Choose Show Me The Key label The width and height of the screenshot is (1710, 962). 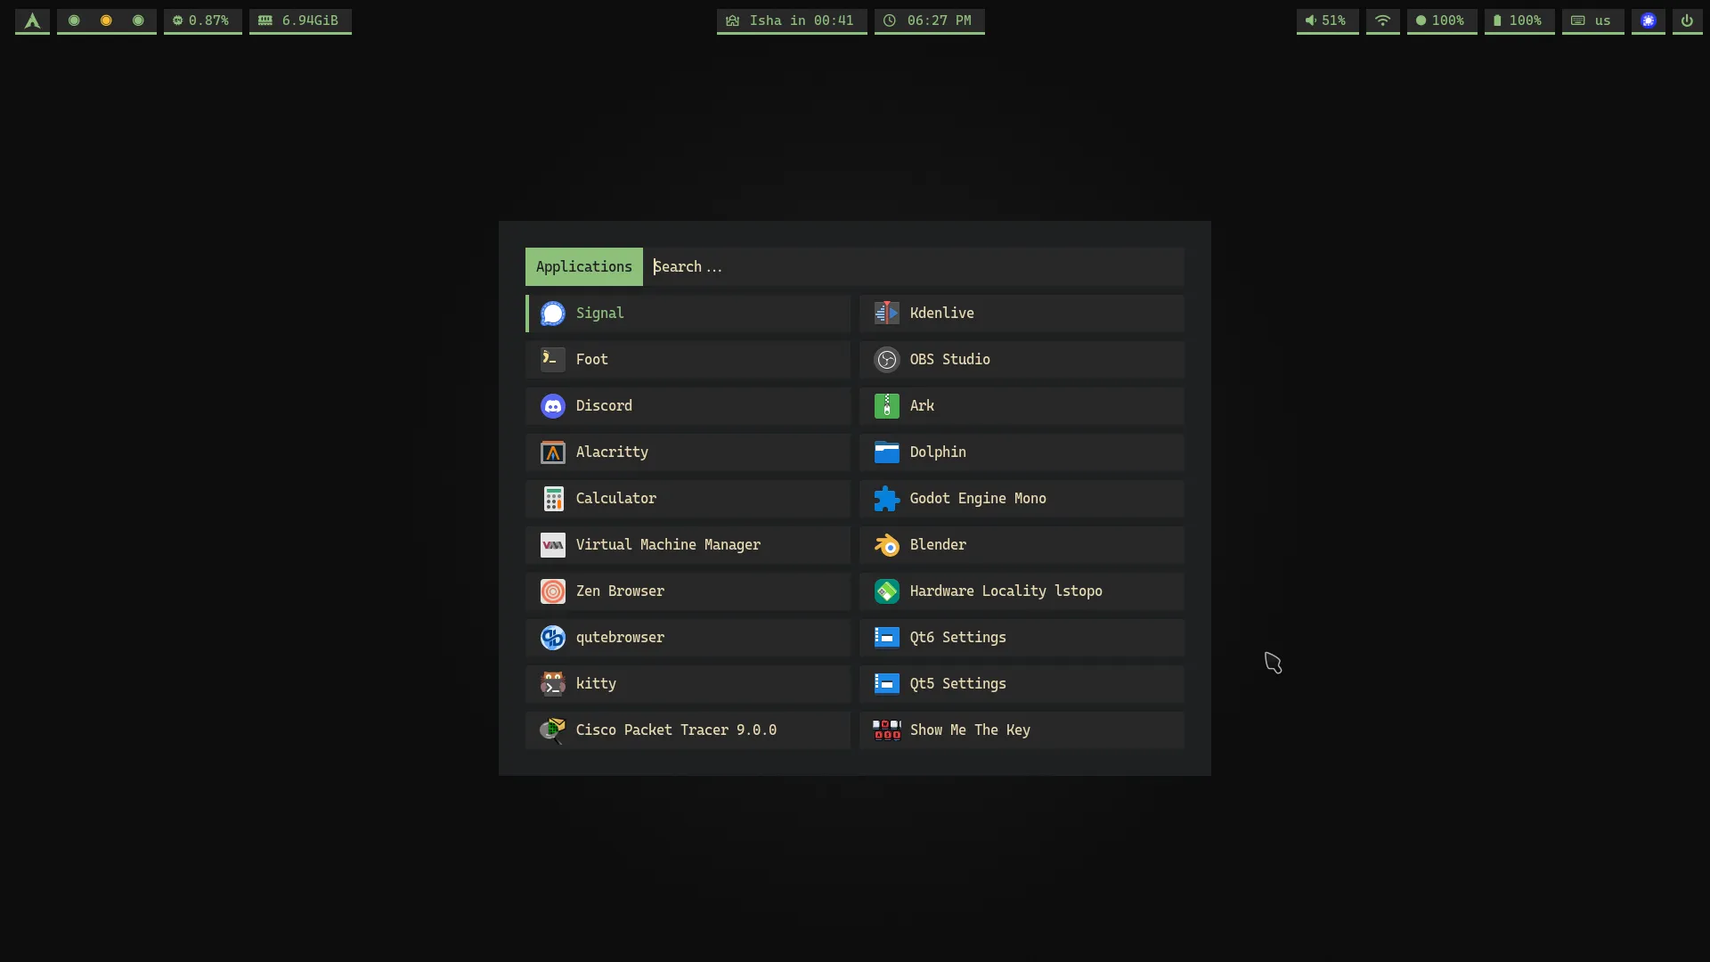[970, 730]
